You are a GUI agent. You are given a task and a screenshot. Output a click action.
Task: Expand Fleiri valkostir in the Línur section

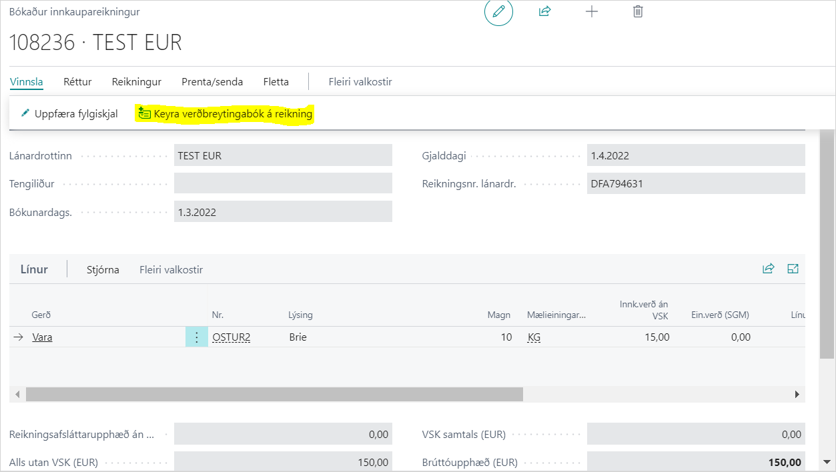point(171,270)
